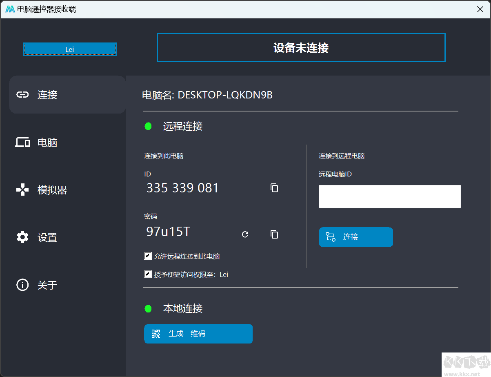The width and height of the screenshot is (491, 377).
Task: Open 设置 via the gear icon
Action: pos(23,237)
